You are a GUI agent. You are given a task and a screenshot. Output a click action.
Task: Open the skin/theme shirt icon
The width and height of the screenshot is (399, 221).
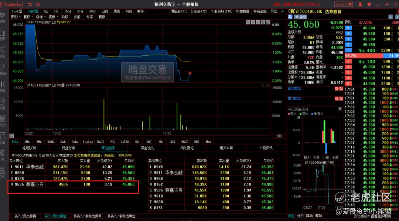369,4
